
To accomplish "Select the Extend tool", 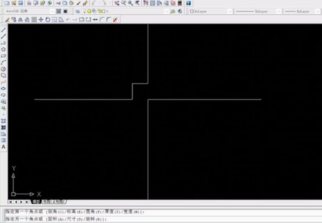I will coord(75,20).
